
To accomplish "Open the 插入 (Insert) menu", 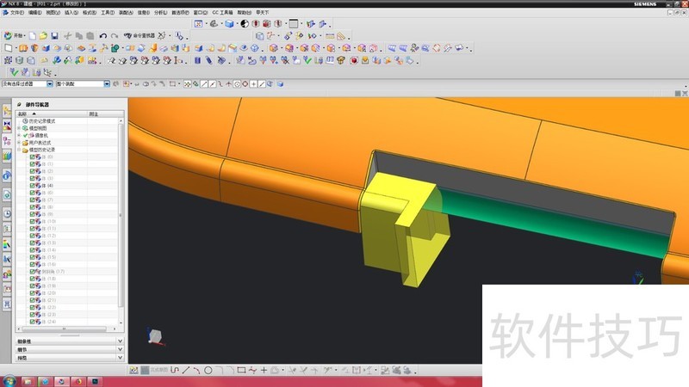I will (71, 13).
